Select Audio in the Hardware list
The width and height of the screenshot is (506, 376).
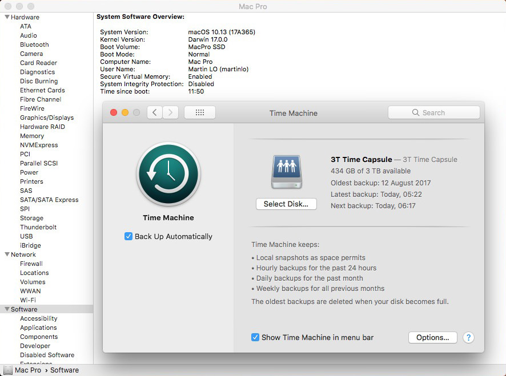(29, 35)
